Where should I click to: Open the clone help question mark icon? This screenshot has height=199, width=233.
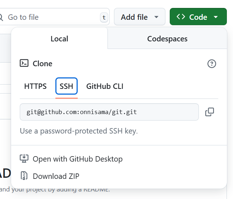(x=211, y=64)
